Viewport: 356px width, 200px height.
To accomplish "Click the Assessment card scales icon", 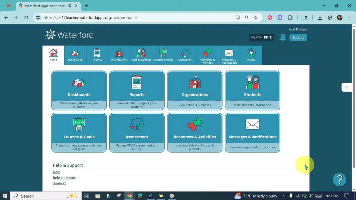I will pos(137,124).
